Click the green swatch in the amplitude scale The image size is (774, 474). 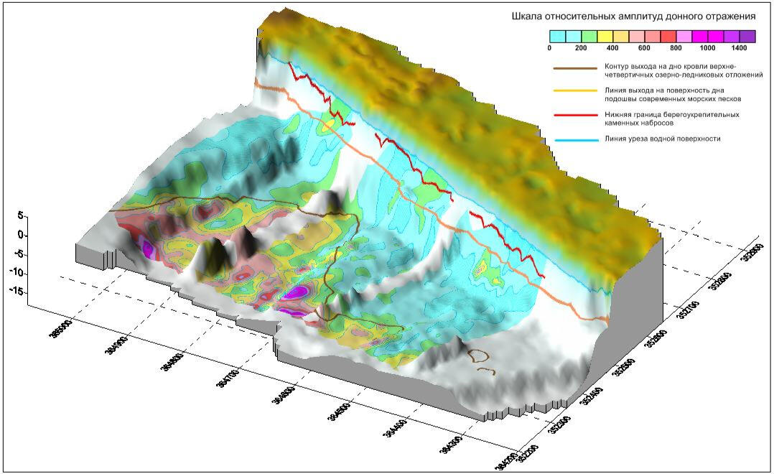[589, 36]
